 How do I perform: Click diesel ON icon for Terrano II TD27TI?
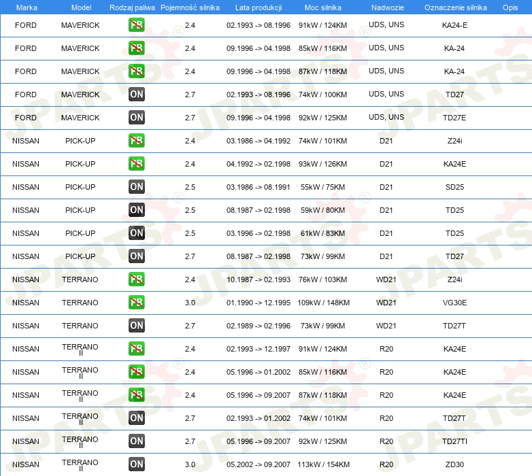click(x=136, y=441)
